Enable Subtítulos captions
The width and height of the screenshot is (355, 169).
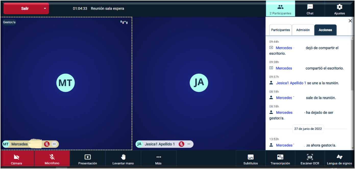tap(251, 159)
